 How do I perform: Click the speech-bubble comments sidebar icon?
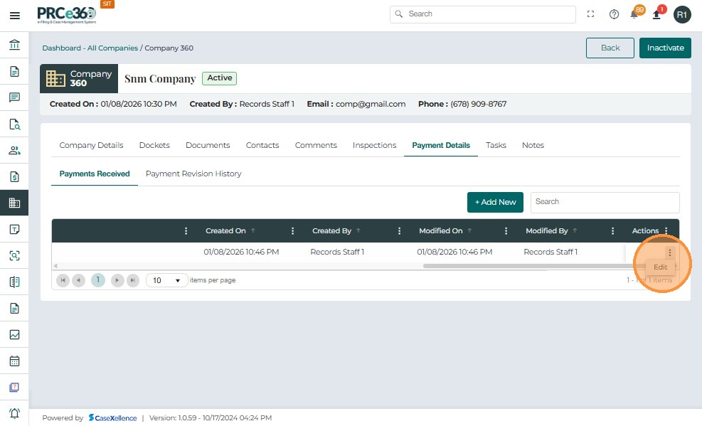point(14,97)
